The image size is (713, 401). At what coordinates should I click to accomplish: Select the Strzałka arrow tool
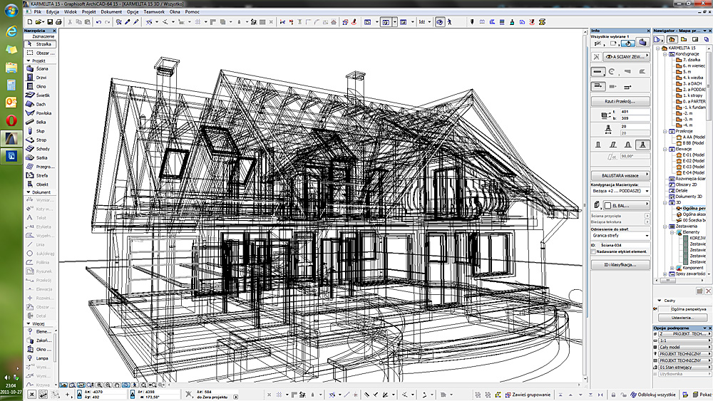(x=40, y=44)
